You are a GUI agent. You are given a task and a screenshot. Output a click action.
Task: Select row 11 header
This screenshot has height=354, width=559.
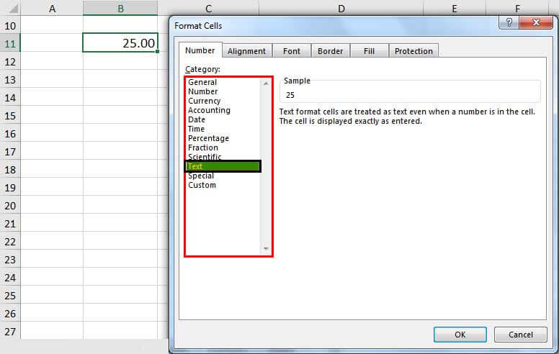[10, 44]
